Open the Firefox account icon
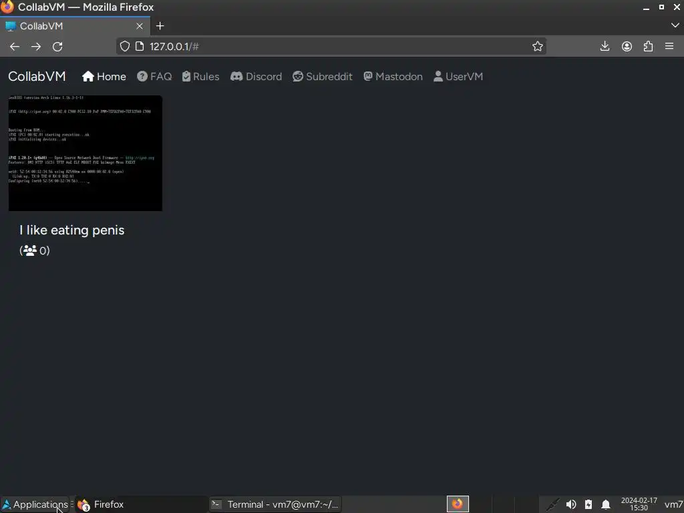The image size is (684, 513). tap(627, 46)
